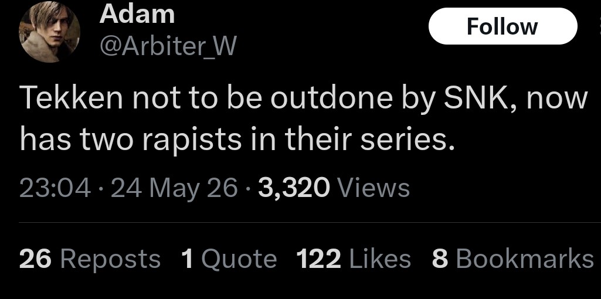Click the display name Adam
This screenshot has width=601, height=299.
[137, 14]
